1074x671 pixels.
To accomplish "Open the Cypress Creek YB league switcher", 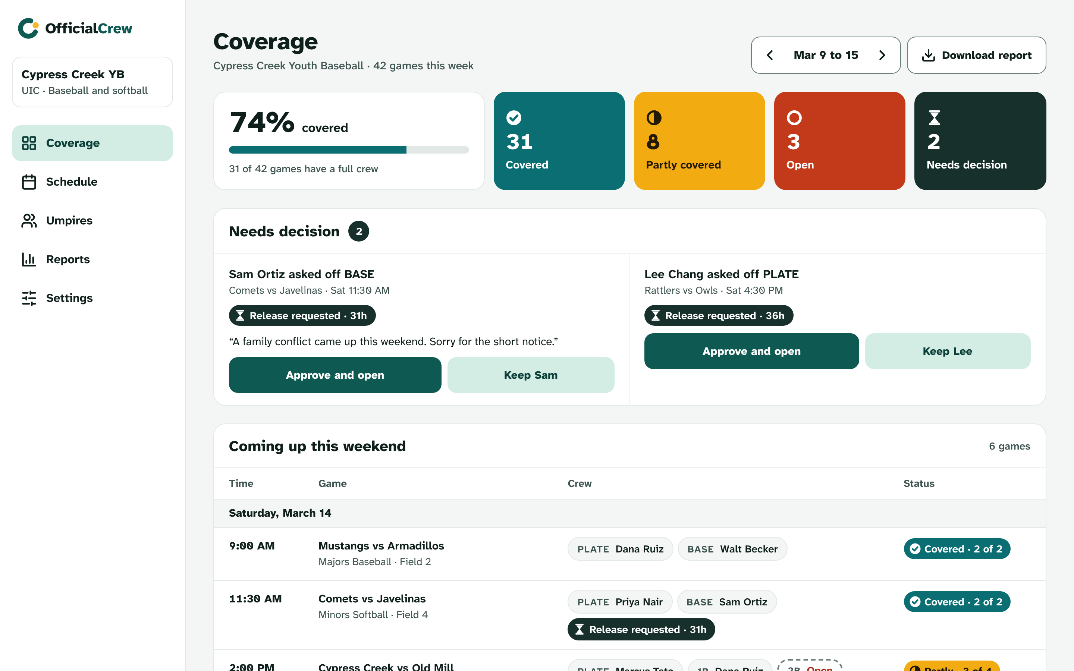I will coord(92,82).
